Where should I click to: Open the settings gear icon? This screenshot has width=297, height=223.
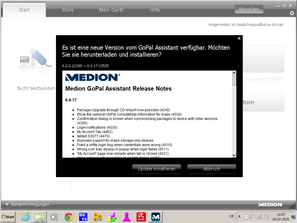(x=292, y=13)
